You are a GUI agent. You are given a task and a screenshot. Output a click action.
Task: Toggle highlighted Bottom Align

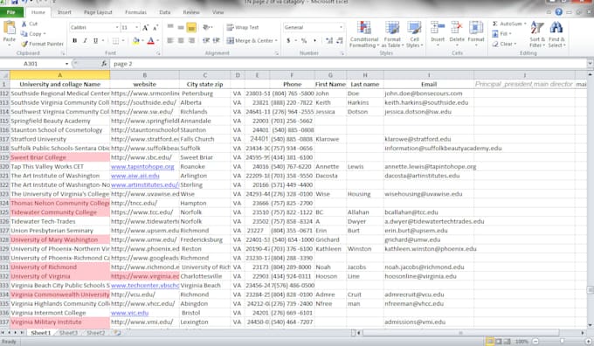(x=191, y=27)
